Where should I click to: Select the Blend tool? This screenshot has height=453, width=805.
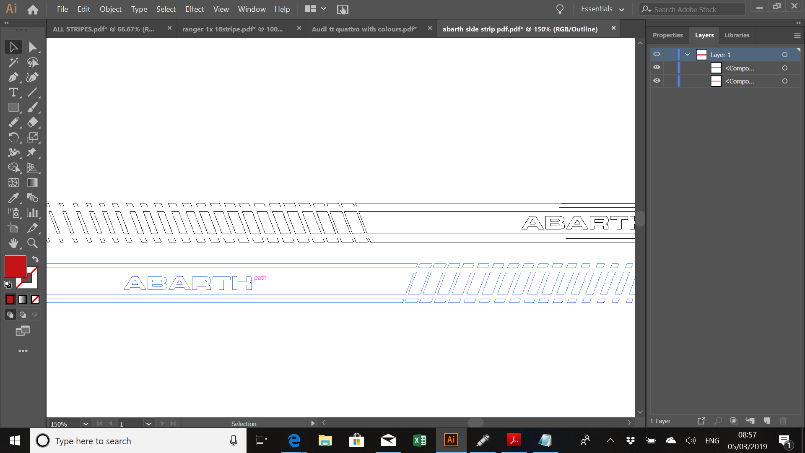pyautogui.click(x=33, y=198)
